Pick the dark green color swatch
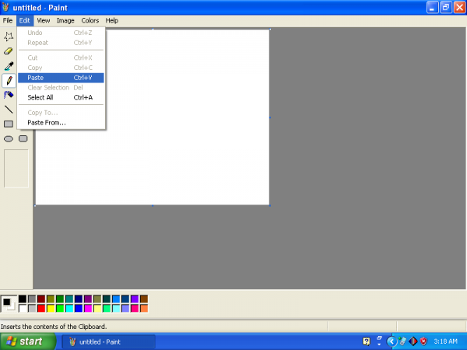The image size is (467, 350). click(x=60, y=299)
